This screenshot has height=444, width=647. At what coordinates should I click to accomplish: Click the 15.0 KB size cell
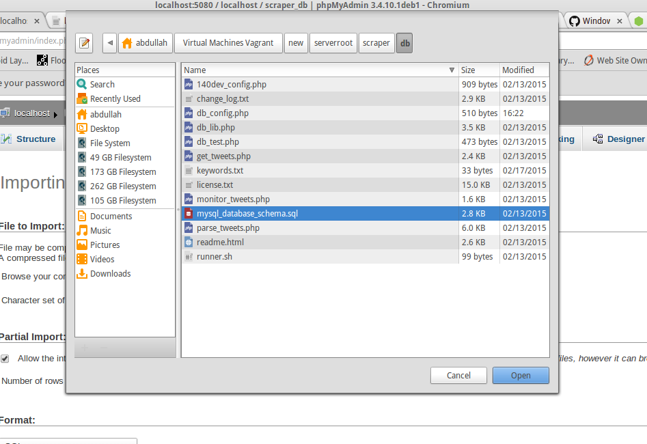(x=476, y=185)
